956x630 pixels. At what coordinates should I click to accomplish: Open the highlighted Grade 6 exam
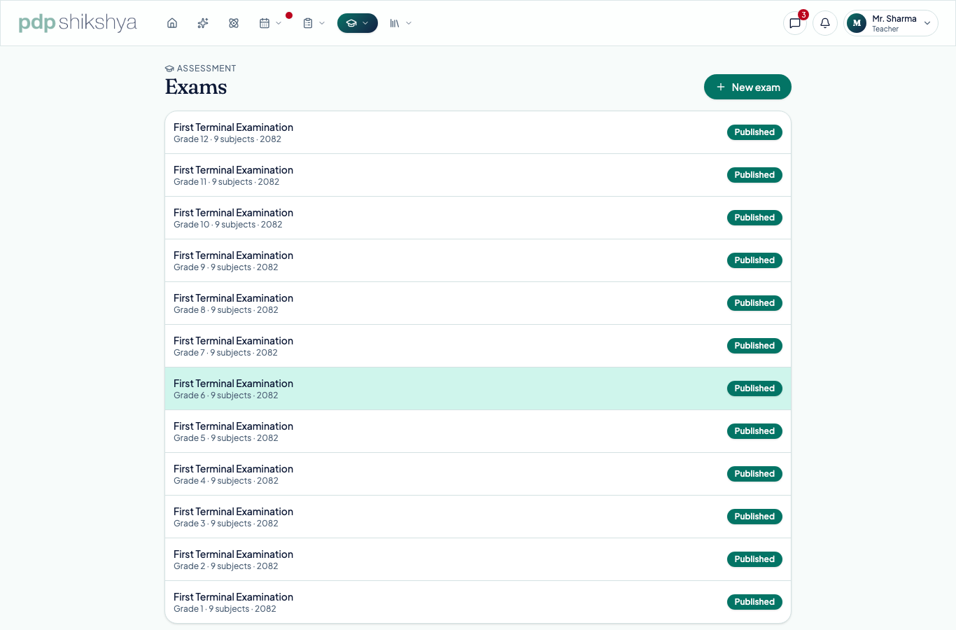(x=478, y=388)
